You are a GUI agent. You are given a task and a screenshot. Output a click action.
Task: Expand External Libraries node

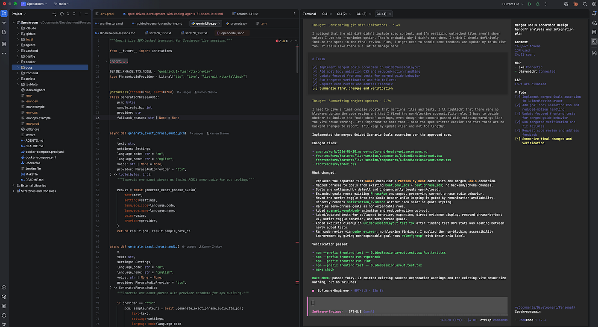coord(13,185)
